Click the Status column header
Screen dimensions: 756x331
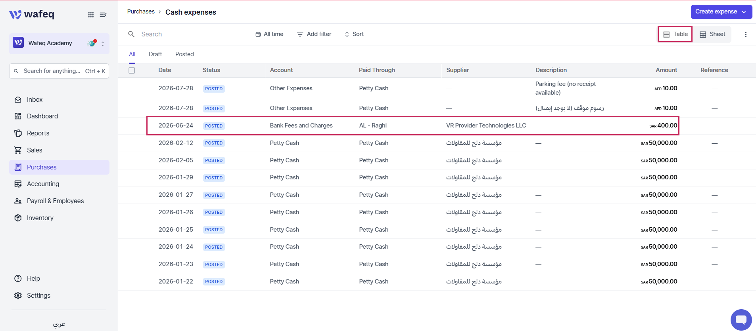(x=211, y=70)
